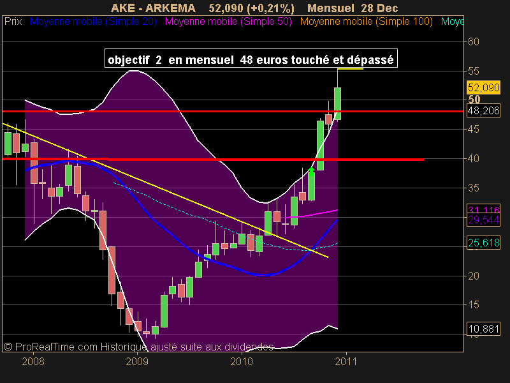The height and width of the screenshot is (383, 510).
Task: Click the 10,881 price tag
Action: pos(483,329)
